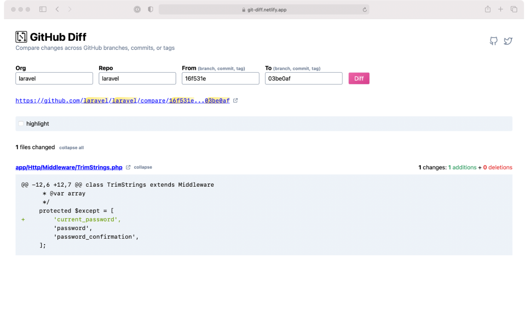This screenshot has height=316, width=528.
Task: Click the Safari back navigation arrow
Action: coord(57,9)
